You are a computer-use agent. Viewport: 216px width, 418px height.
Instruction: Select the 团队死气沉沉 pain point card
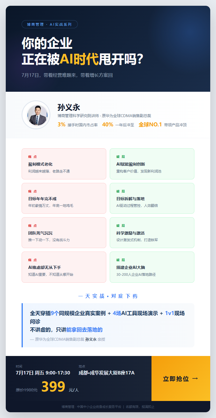[64, 233]
